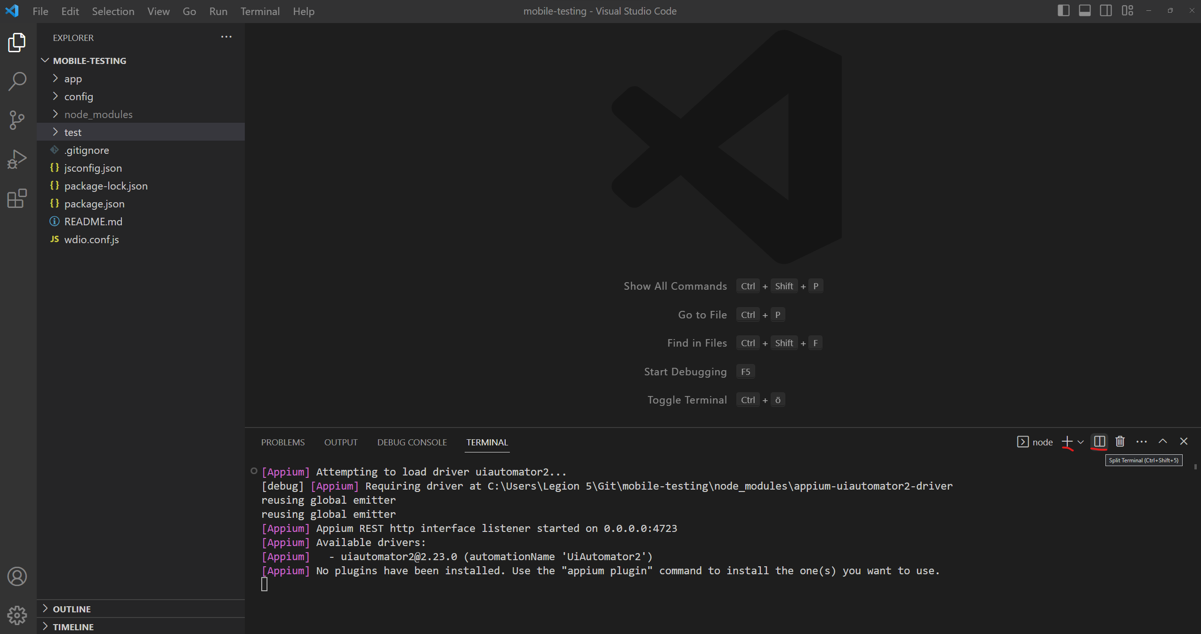Image resolution: width=1201 pixels, height=634 pixels.
Task: Split the terminal using Split Terminal icon
Action: point(1099,442)
